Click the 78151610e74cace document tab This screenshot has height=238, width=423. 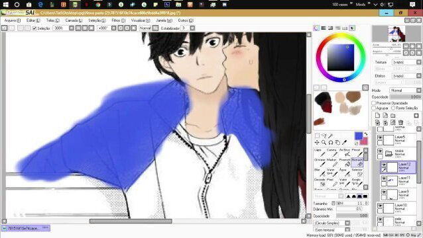click(x=26, y=228)
